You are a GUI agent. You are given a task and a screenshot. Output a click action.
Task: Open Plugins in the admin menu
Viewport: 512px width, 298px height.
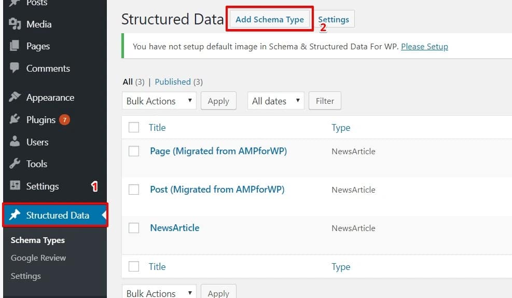pos(41,119)
